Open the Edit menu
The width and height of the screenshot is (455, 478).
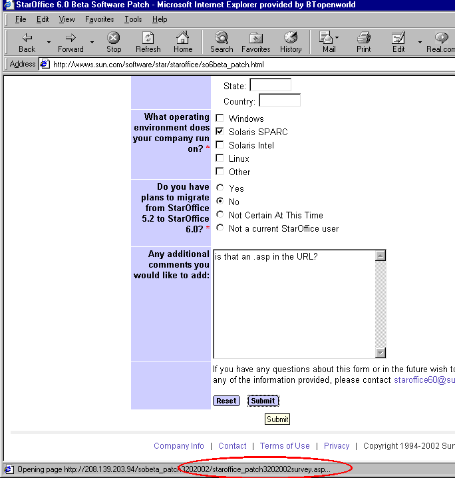(x=43, y=19)
